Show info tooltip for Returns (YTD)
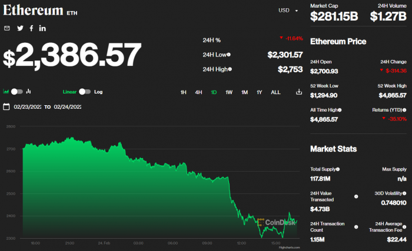Viewport: 412px width, 251px height. (x=404, y=110)
